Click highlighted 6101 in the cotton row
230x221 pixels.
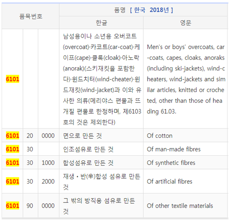click(13, 136)
